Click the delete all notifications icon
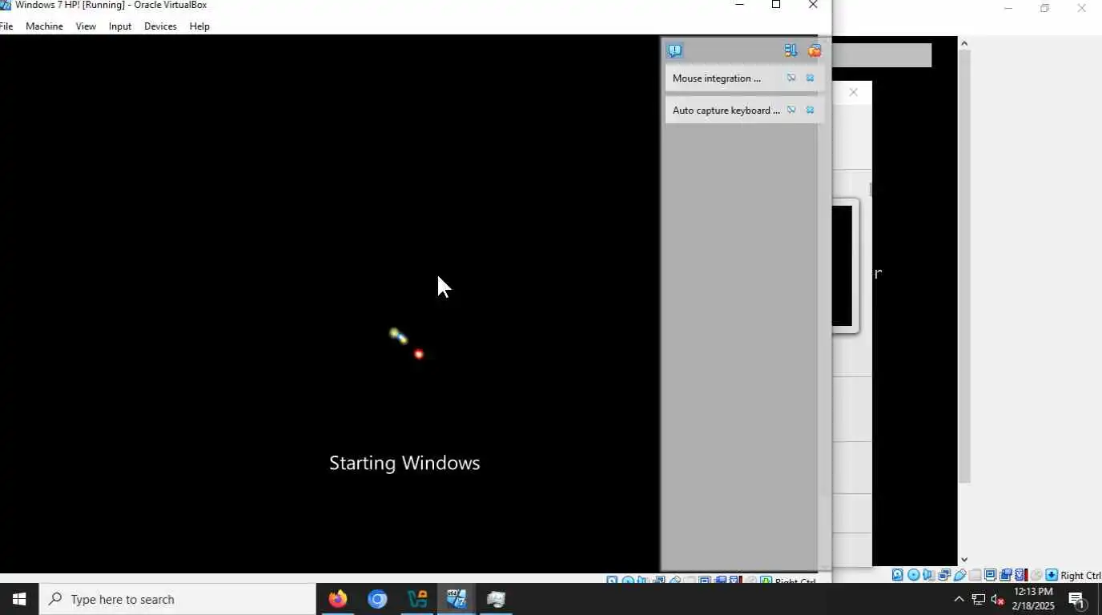The width and height of the screenshot is (1102, 615). (814, 50)
